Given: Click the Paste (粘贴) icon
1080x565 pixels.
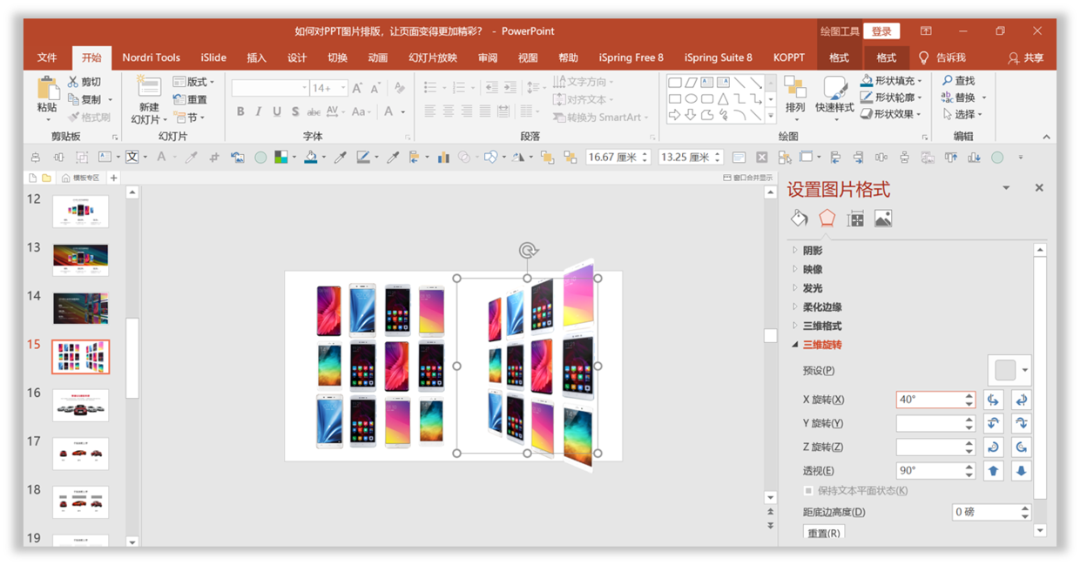Looking at the screenshot, I should click(x=47, y=89).
